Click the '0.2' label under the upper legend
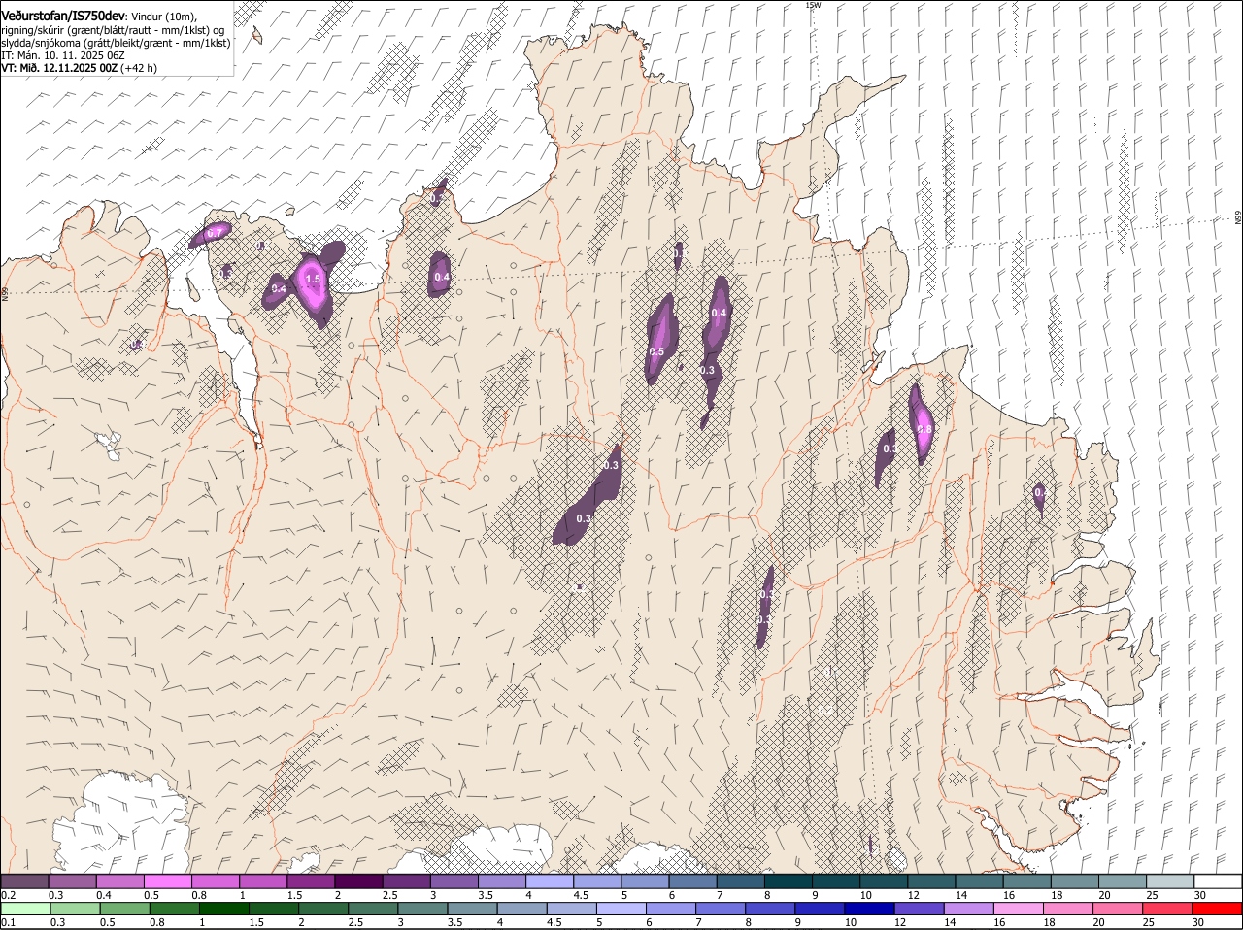This screenshot has width=1243, height=930. 8,895
